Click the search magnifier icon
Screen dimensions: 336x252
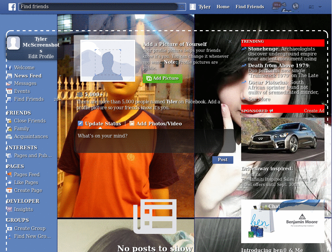click(182, 7)
